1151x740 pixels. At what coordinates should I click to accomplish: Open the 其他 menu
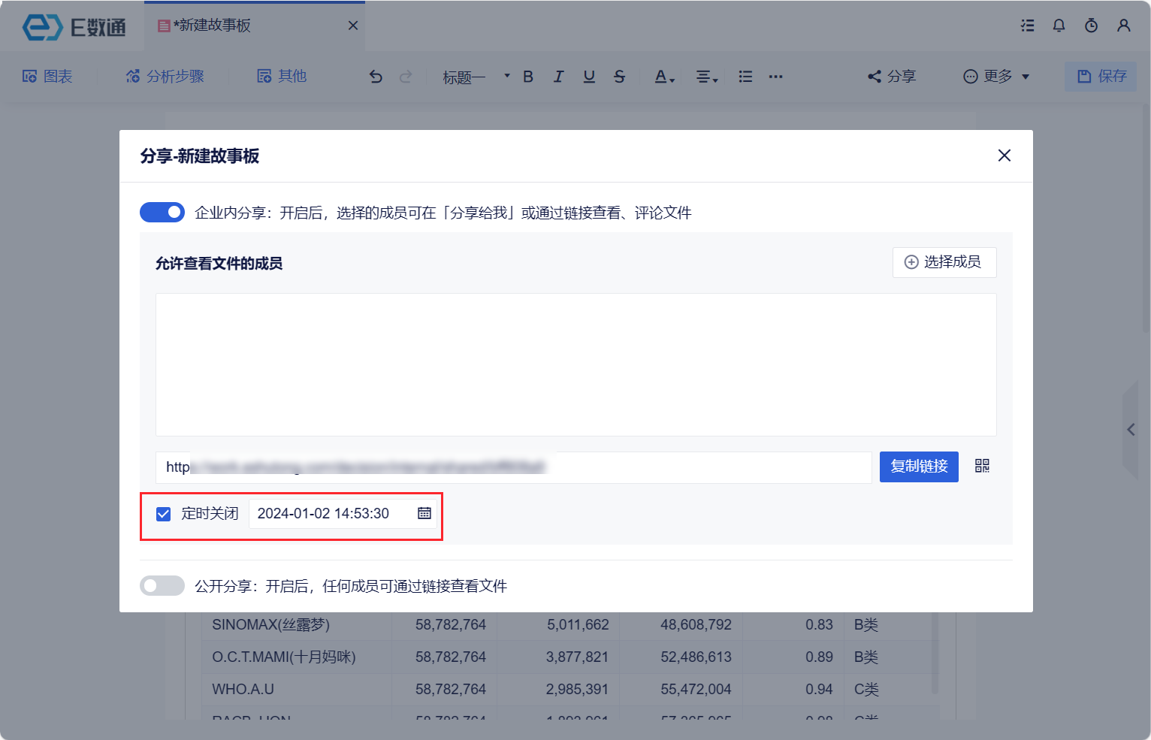coord(282,76)
